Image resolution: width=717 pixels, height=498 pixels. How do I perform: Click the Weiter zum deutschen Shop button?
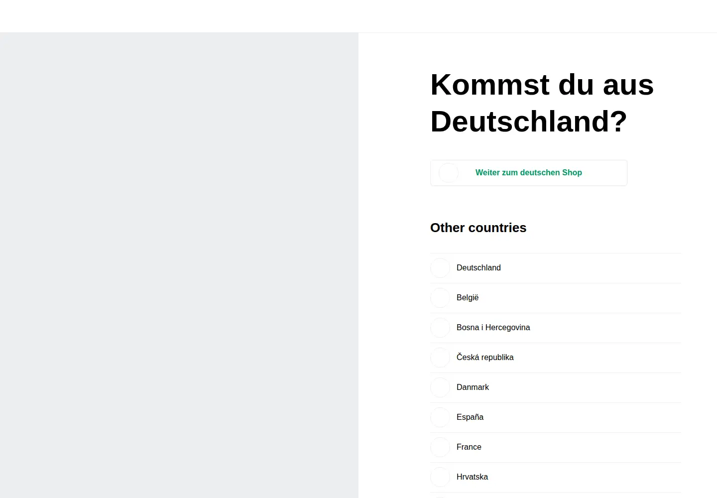coord(529,173)
